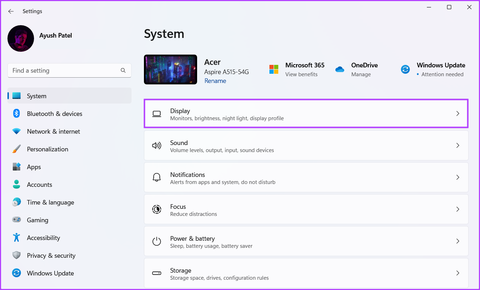Viewport: 480px width, 290px height.
Task: Click the Windows Update icon in sidebar
Action: pyautogui.click(x=17, y=273)
